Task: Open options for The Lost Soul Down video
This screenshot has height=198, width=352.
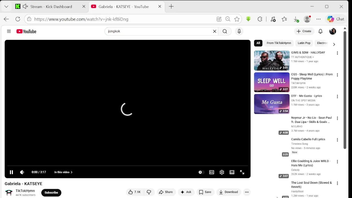Action: click(x=337, y=183)
